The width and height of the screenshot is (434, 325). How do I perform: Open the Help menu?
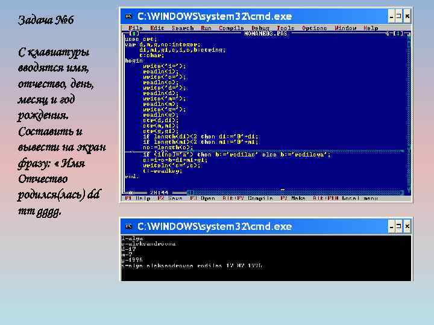(371, 28)
